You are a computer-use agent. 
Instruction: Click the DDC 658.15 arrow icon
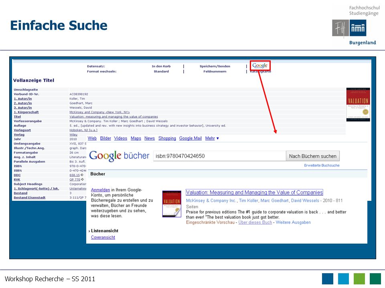82,175
